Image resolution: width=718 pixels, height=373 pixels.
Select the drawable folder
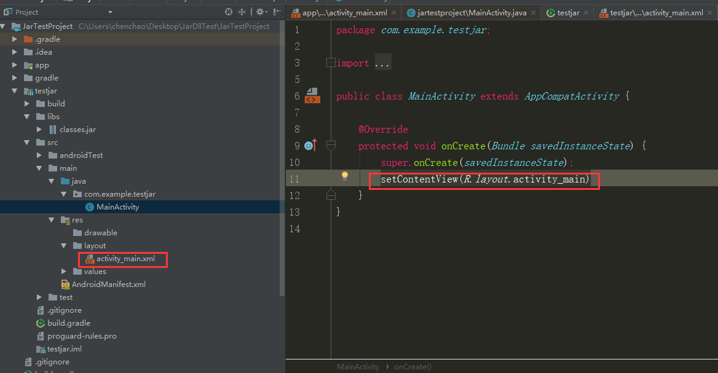(x=101, y=233)
